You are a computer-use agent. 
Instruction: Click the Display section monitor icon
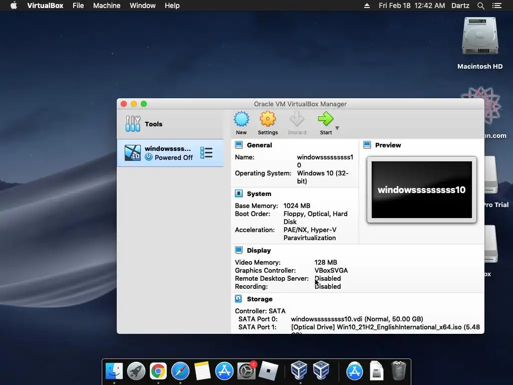tap(239, 251)
